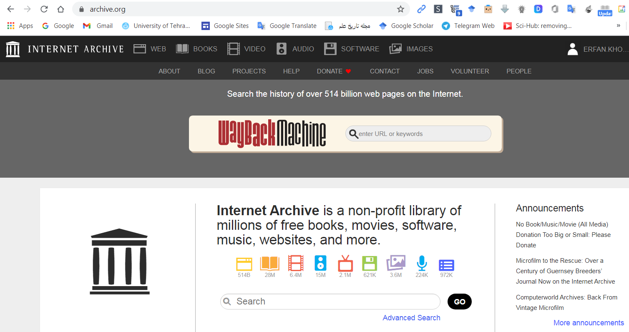Open the Telegram Web bookmark
The width and height of the screenshot is (629, 332).
point(468,26)
